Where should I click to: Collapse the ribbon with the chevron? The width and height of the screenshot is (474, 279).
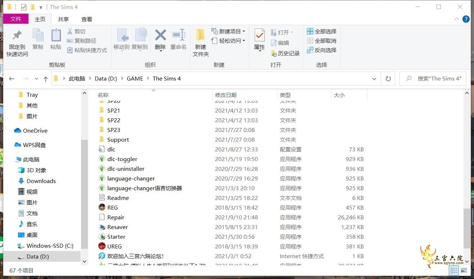(x=457, y=19)
